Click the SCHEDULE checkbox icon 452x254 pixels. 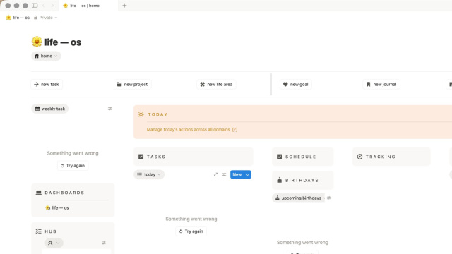point(280,157)
